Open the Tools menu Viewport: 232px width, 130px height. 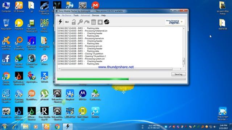pyautogui.click(x=76, y=15)
